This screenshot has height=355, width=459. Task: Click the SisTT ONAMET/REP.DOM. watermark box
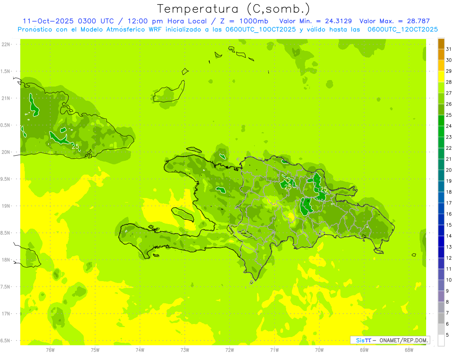pos(390,340)
